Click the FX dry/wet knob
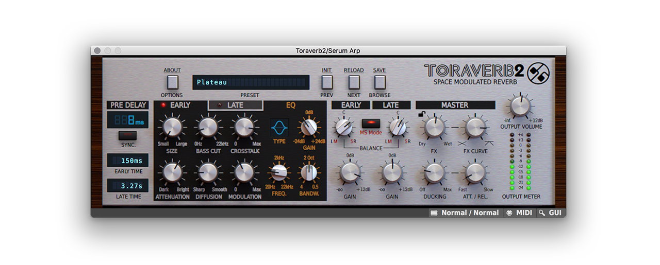The width and height of the screenshot is (660, 265). pyautogui.click(x=435, y=127)
